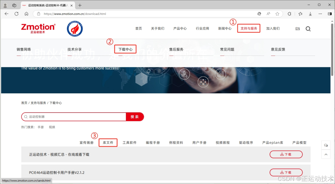The width and height of the screenshot is (335, 184).
Task: Click the back-to-top chevron icon
Action: 326,154
